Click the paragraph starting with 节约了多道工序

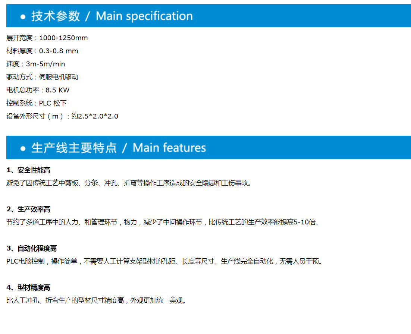point(163,223)
